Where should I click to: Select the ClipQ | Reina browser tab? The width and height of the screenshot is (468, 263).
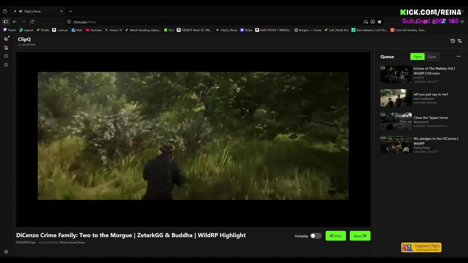(38, 11)
